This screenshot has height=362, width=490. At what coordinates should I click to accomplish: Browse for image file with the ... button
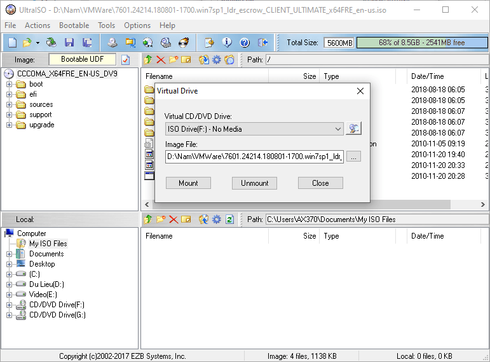(x=353, y=157)
